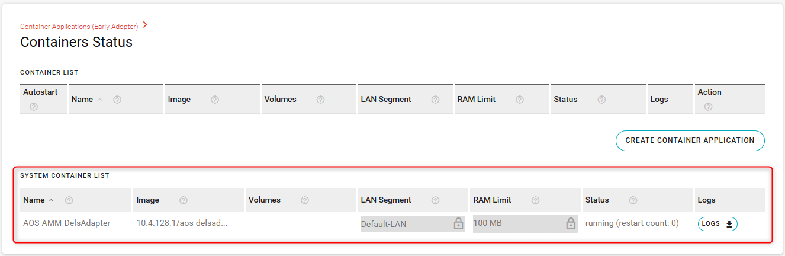785x256 pixels.
Task: Expand breadcrumb chevron after Container Applications
Action: (145, 25)
